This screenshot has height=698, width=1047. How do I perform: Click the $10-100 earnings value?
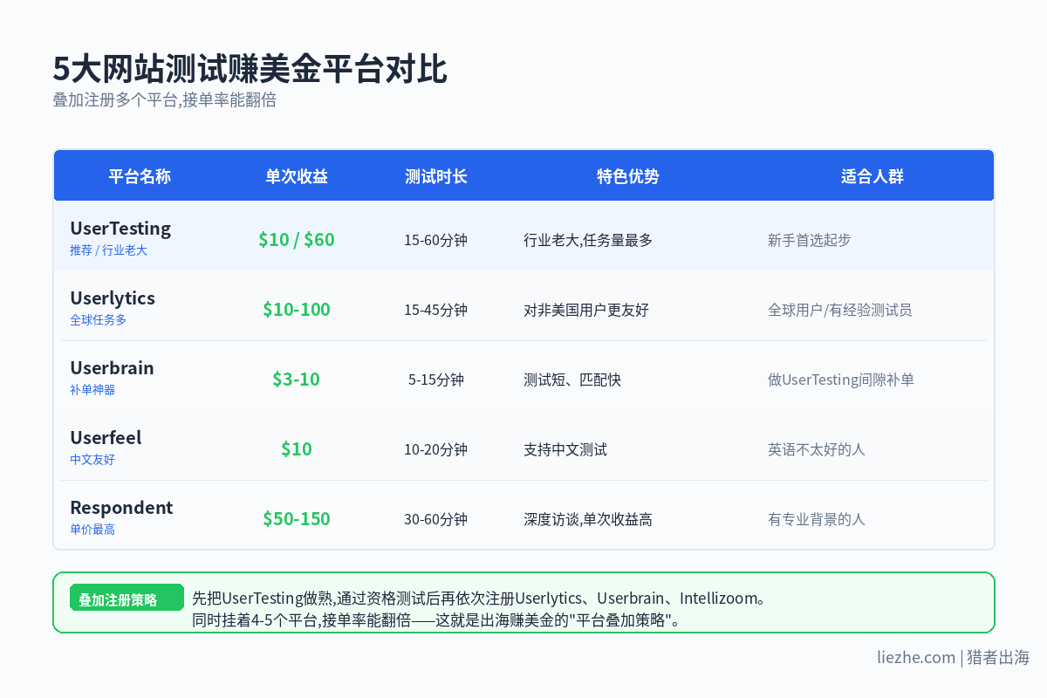pyautogui.click(x=297, y=309)
